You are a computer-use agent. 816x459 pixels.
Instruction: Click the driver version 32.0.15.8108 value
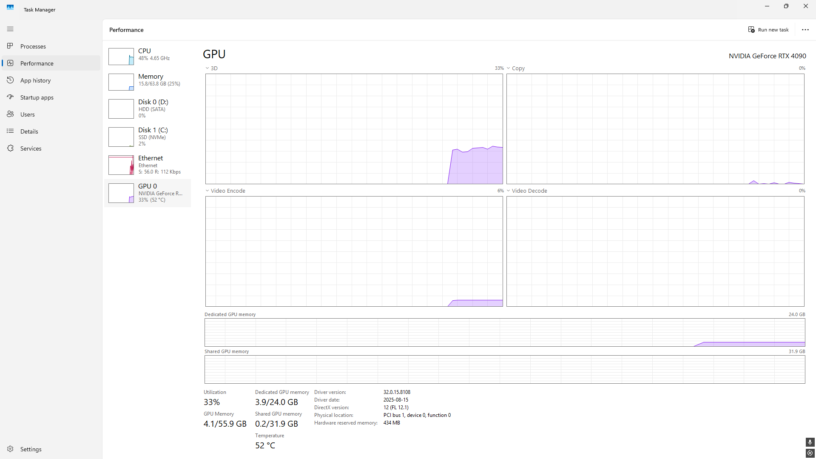click(x=397, y=392)
